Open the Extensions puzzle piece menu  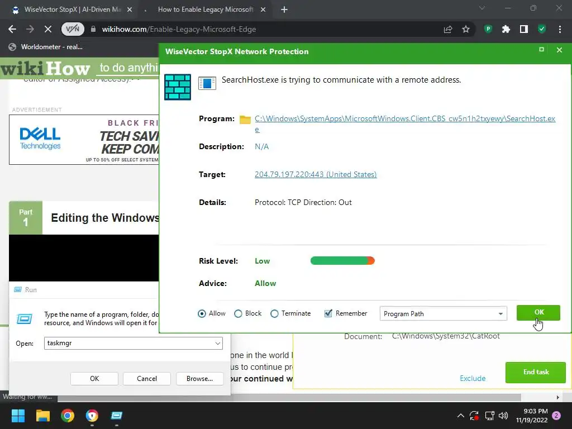pos(506,29)
